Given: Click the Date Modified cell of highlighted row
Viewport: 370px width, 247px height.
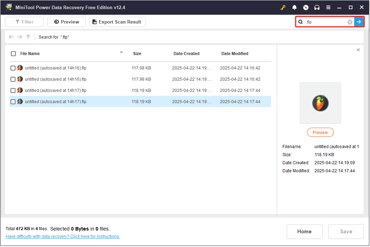Looking at the screenshot, I should click(240, 102).
